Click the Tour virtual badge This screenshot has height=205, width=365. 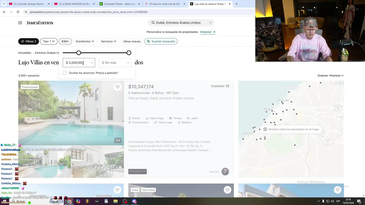[x=148, y=190]
